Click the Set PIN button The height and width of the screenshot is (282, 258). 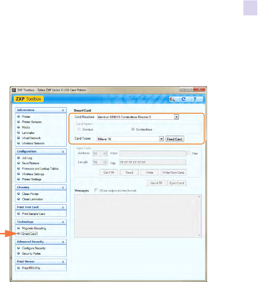click(x=109, y=172)
